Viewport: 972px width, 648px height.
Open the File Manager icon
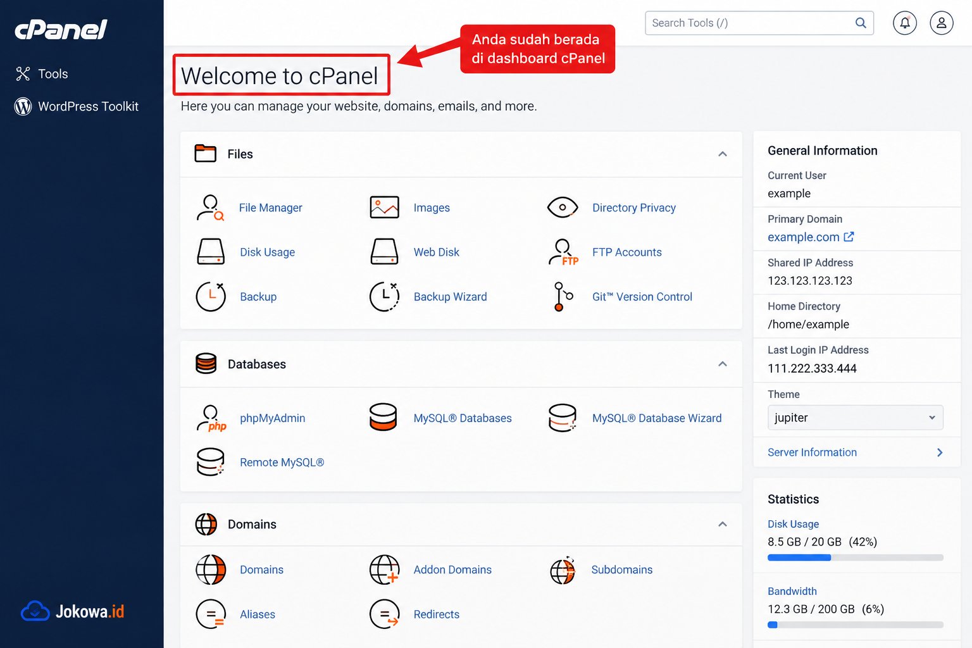210,208
